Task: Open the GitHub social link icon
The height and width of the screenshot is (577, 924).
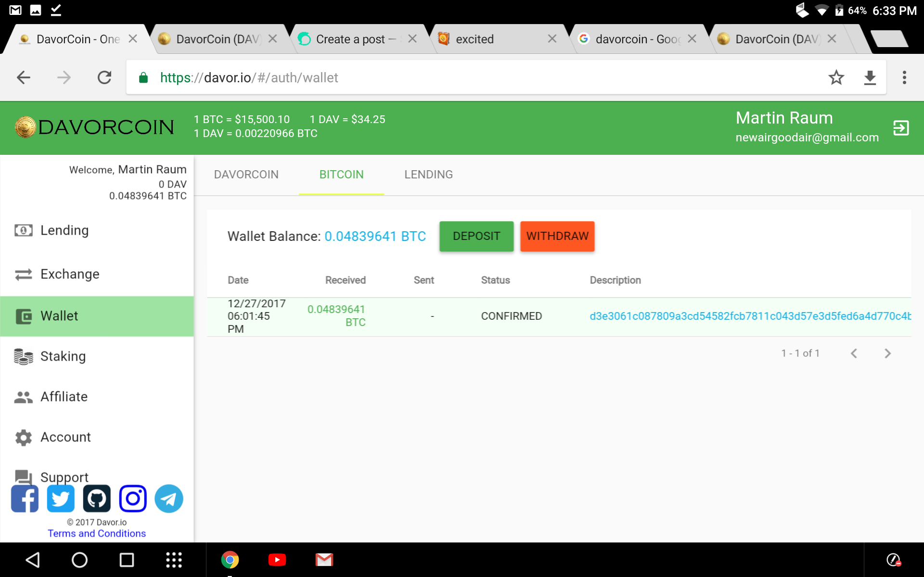Action: click(x=97, y=499)
